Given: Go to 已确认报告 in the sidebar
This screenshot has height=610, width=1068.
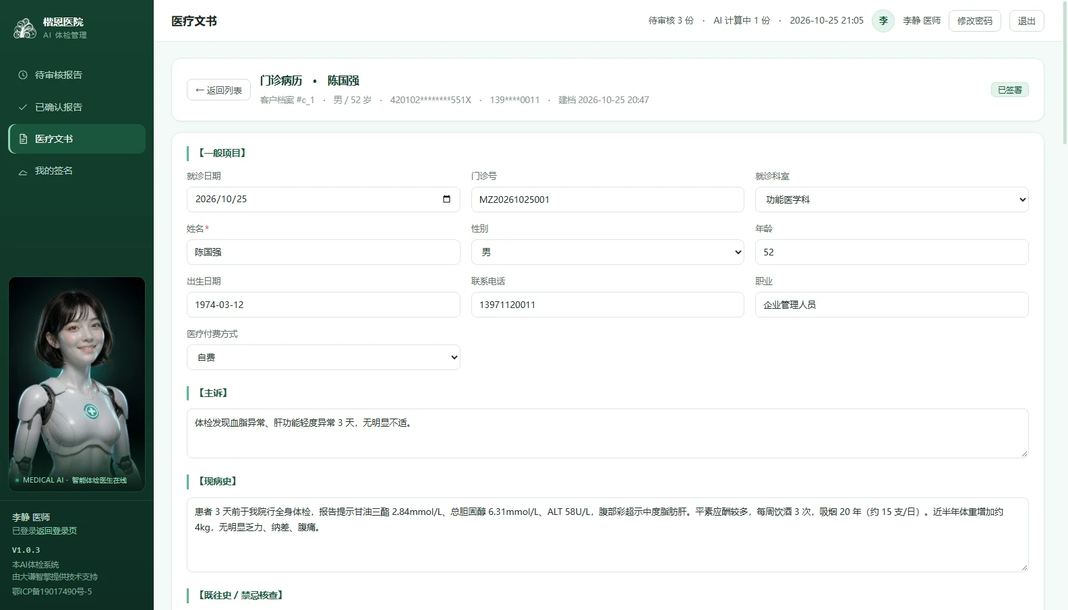Looking at the screenshot, I should tap(77, 107).
